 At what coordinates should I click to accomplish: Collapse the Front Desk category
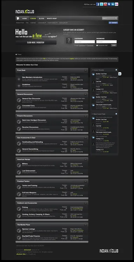86,71
